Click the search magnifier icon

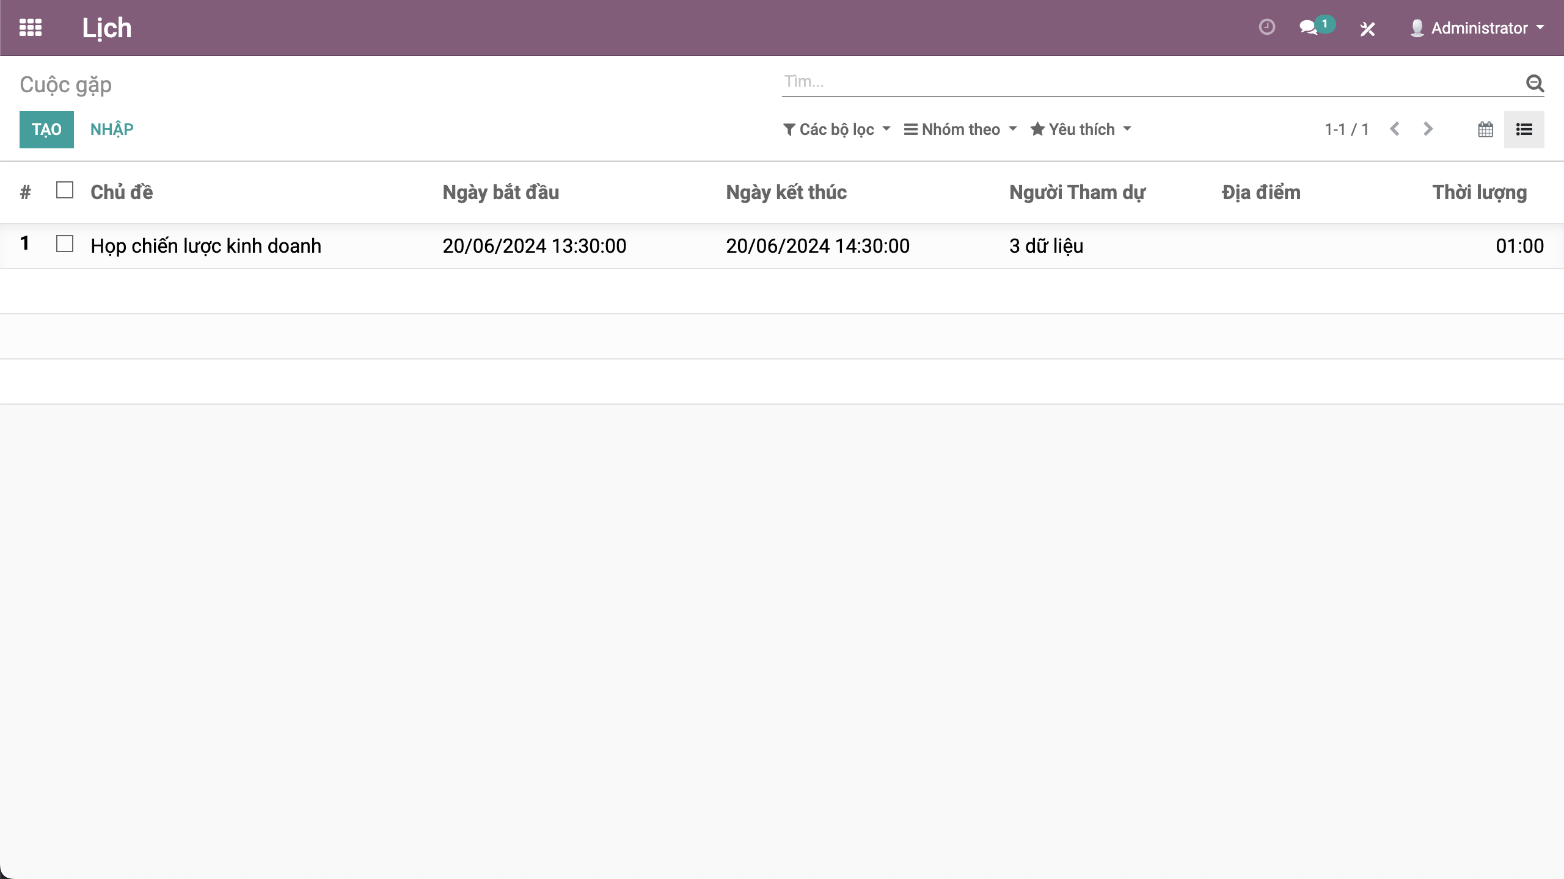pos(1535,83)
